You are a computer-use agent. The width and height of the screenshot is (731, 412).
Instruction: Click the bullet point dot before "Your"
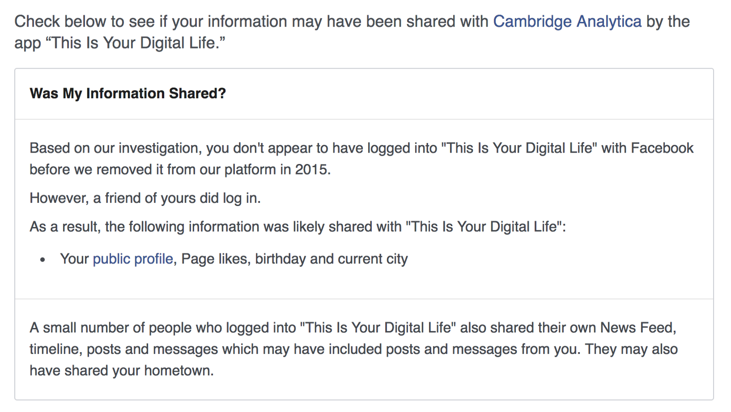coord(42,260)
